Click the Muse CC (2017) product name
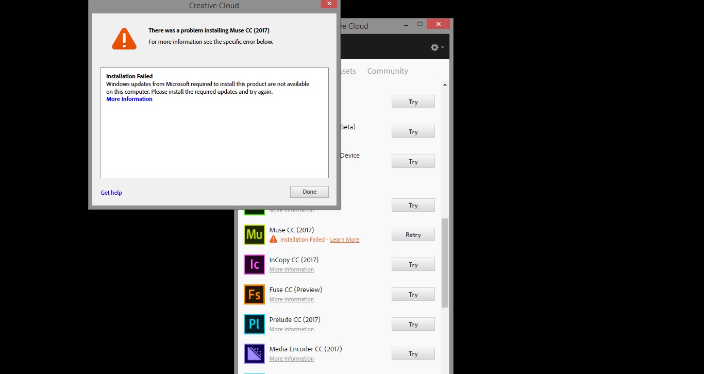Screen dimensions: 704x374 pos(292,230)
